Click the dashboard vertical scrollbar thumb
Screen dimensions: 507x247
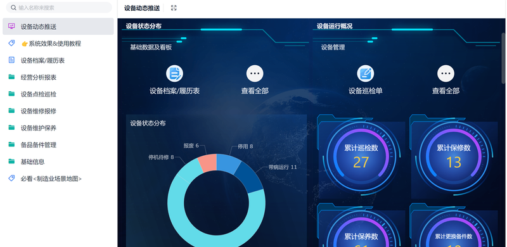(503, 58)
